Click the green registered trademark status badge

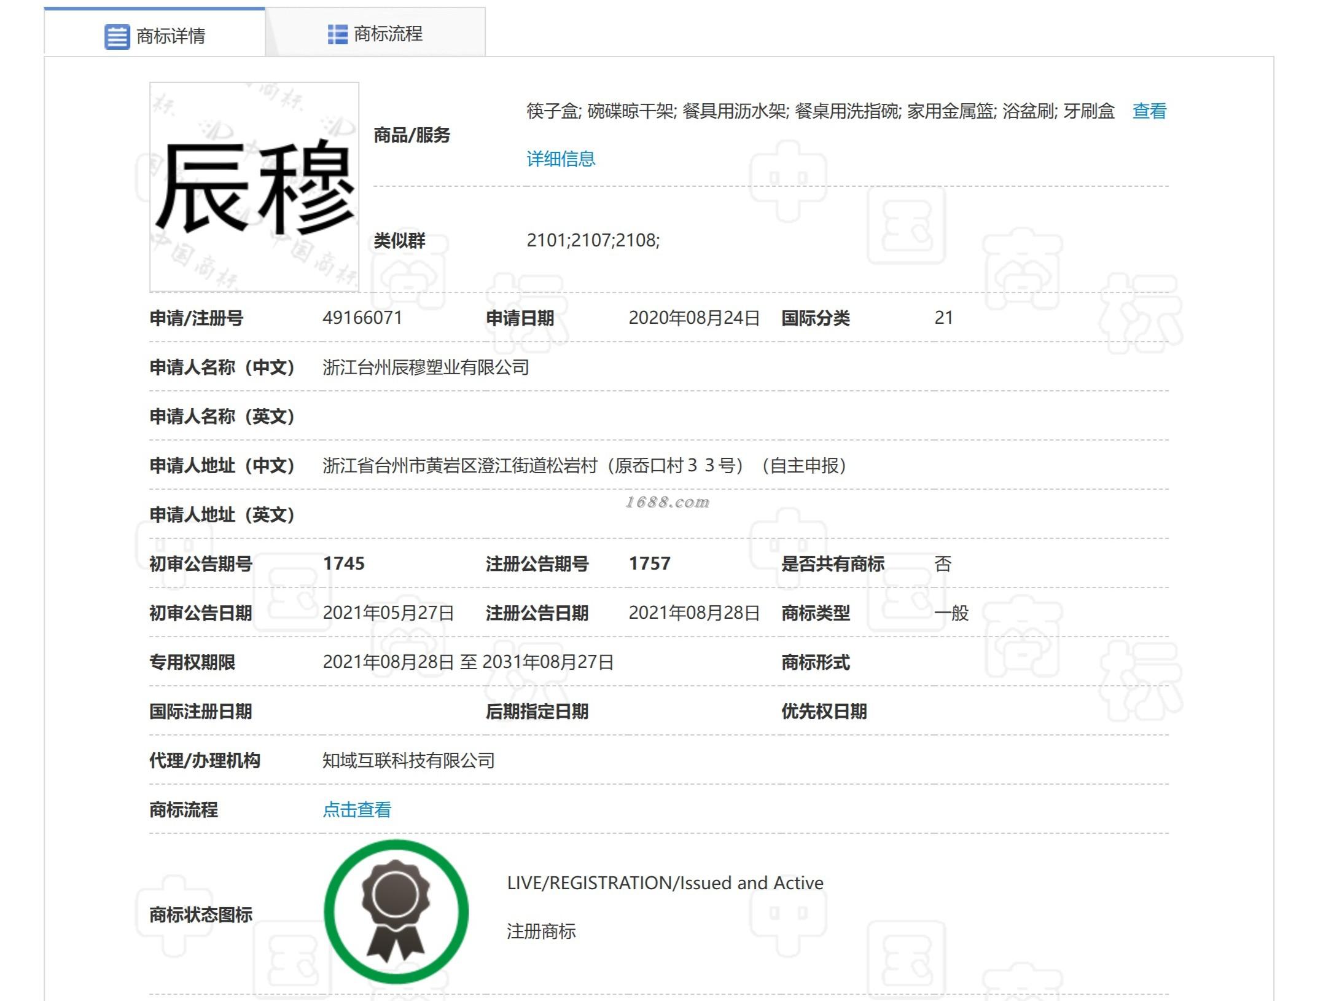(x=396, y=911)
